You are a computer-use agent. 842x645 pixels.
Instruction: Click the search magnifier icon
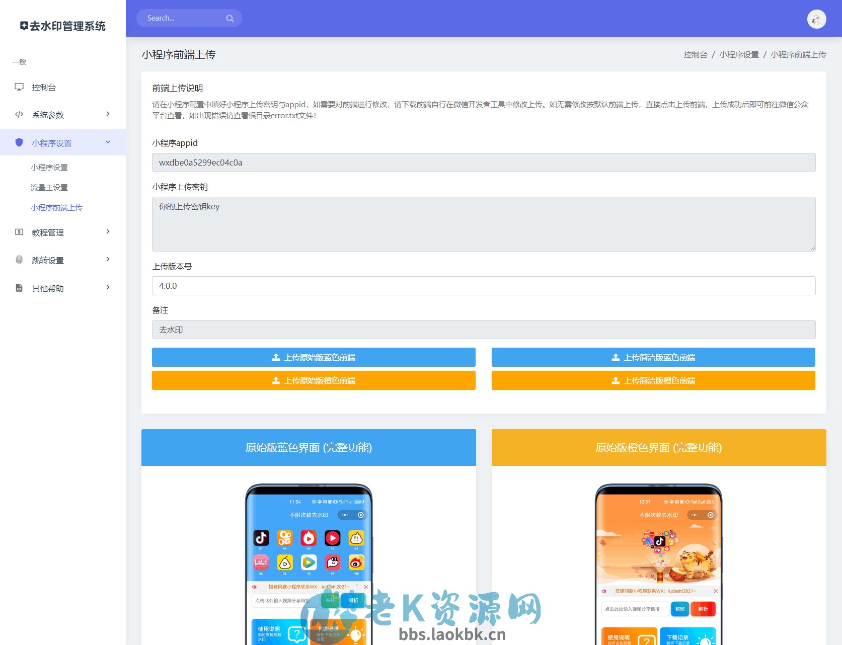(229, 18)
